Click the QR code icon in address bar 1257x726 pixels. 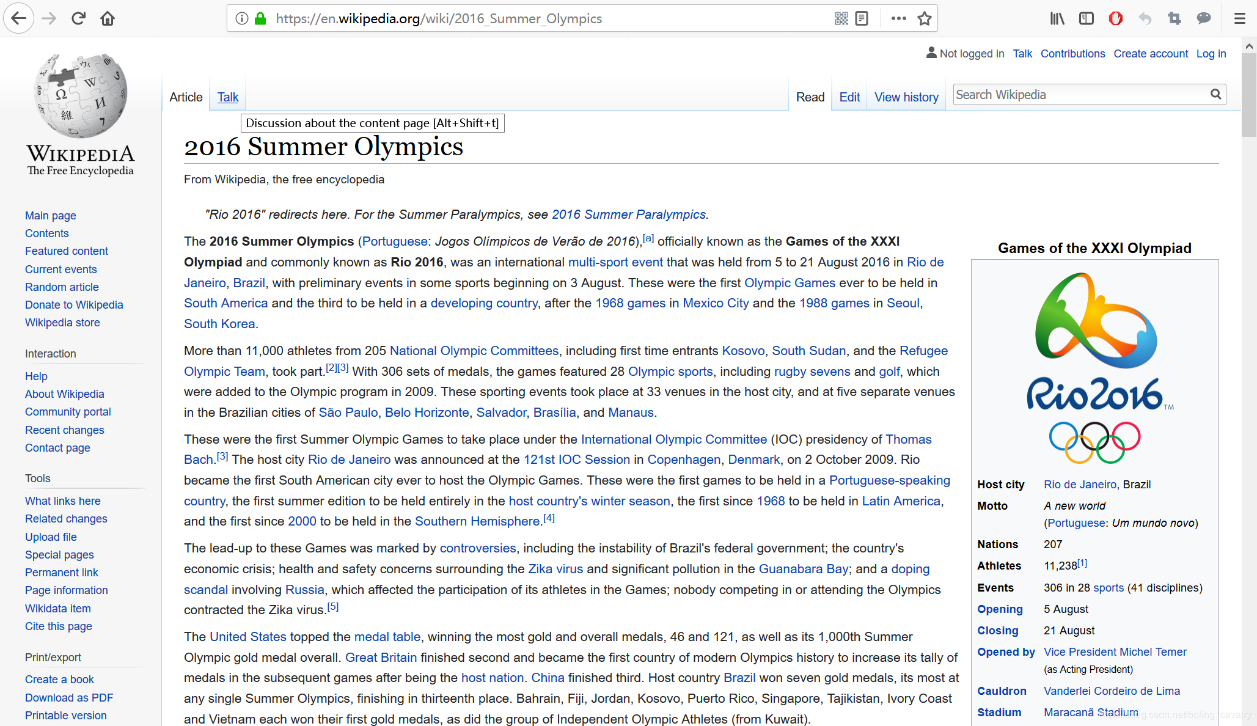pyautogui.click(x=841, y=18)
